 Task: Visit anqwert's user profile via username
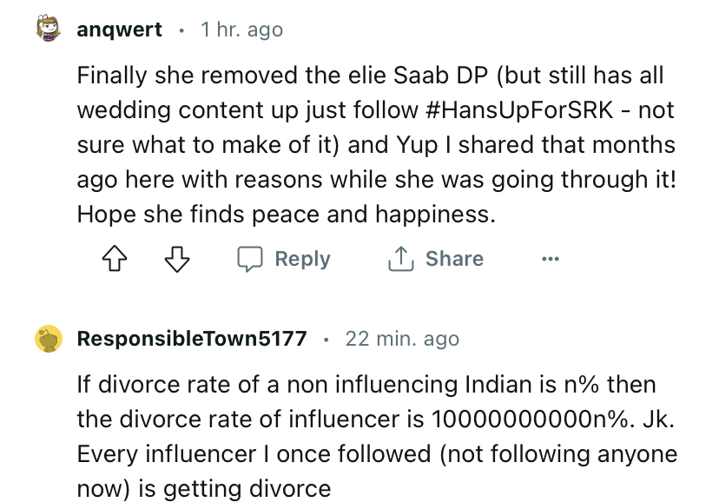click(120, 30)
